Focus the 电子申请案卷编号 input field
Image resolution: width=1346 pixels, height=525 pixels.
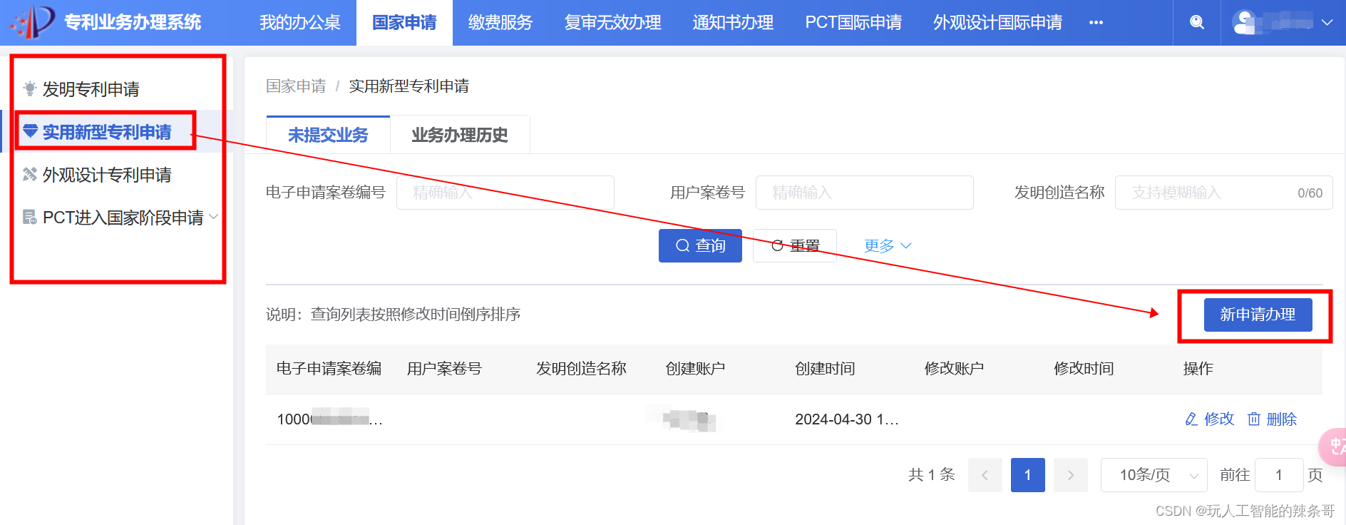(505, 193)
